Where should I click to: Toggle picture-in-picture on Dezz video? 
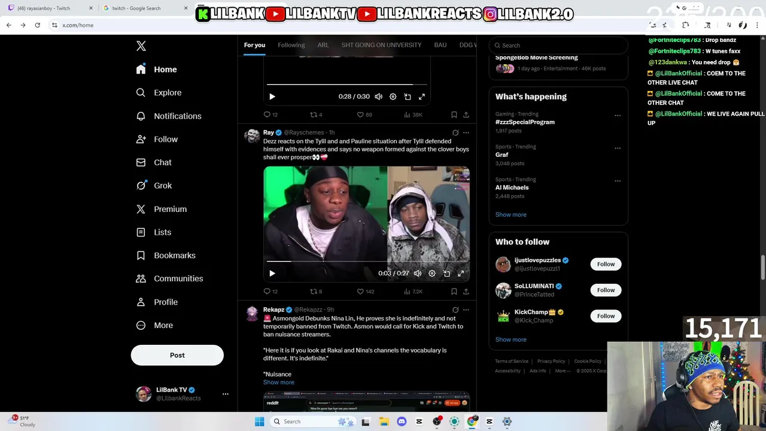click(446, 274)
